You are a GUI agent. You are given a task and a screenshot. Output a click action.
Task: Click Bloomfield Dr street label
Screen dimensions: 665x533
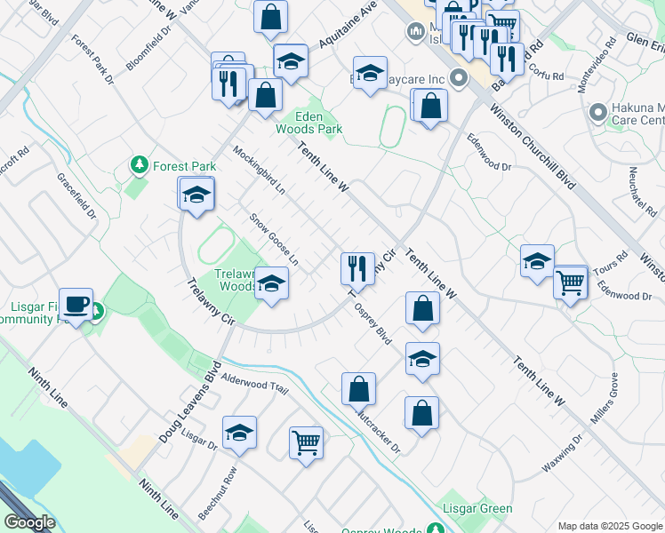148,48
